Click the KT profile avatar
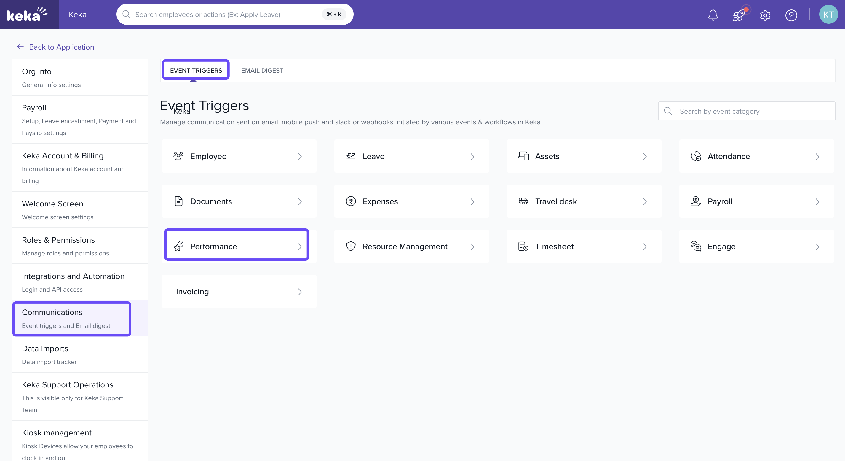The height and width of the screenshot is (461, 845). 828,15
